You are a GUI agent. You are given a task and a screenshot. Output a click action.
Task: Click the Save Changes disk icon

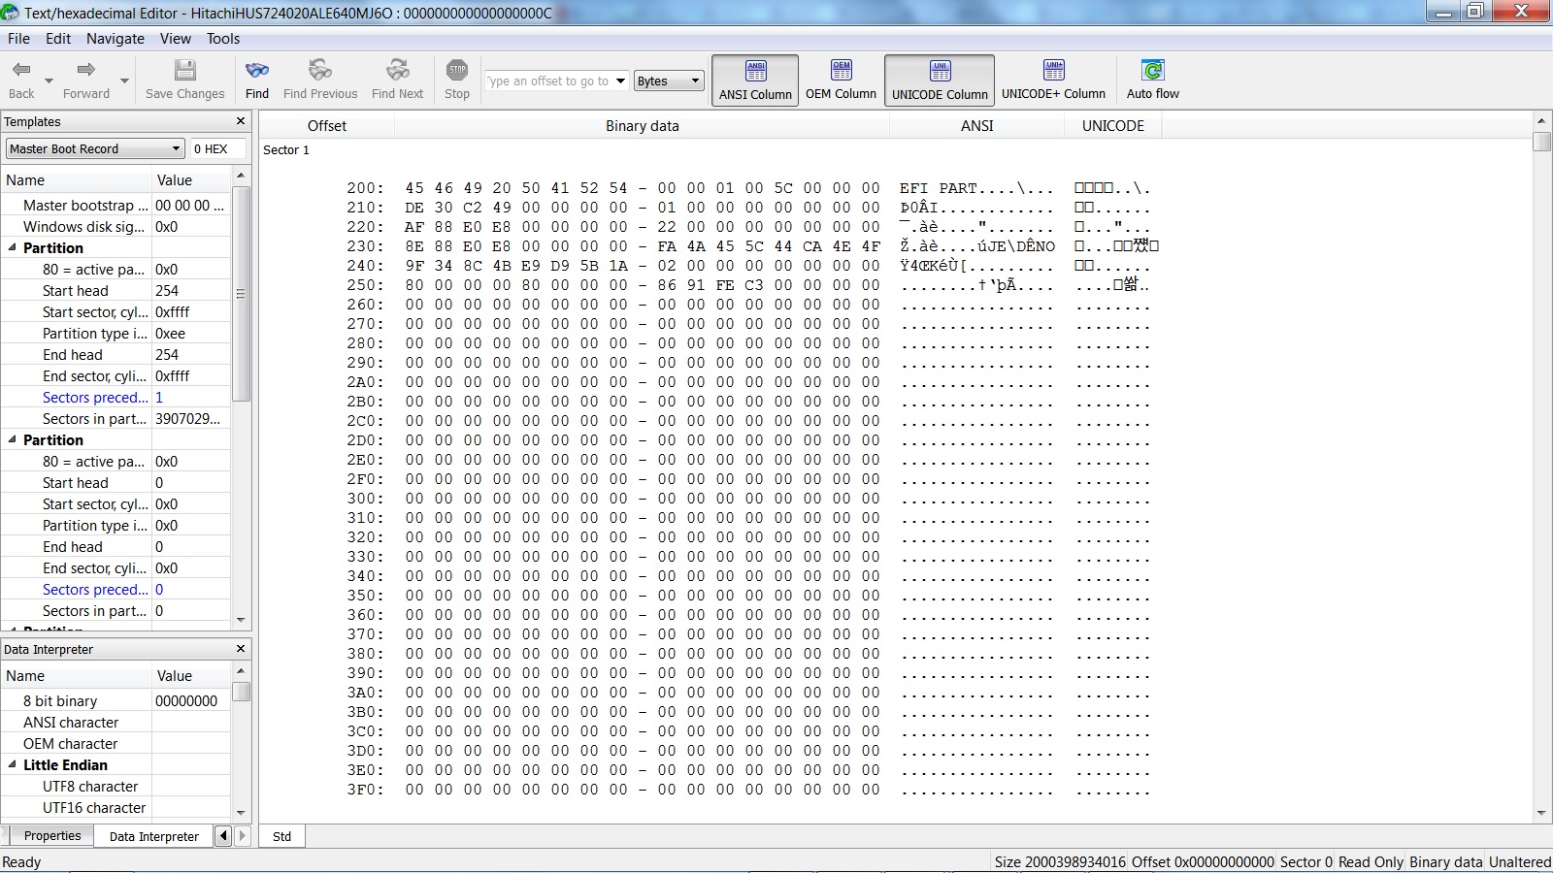pos(184,70)
